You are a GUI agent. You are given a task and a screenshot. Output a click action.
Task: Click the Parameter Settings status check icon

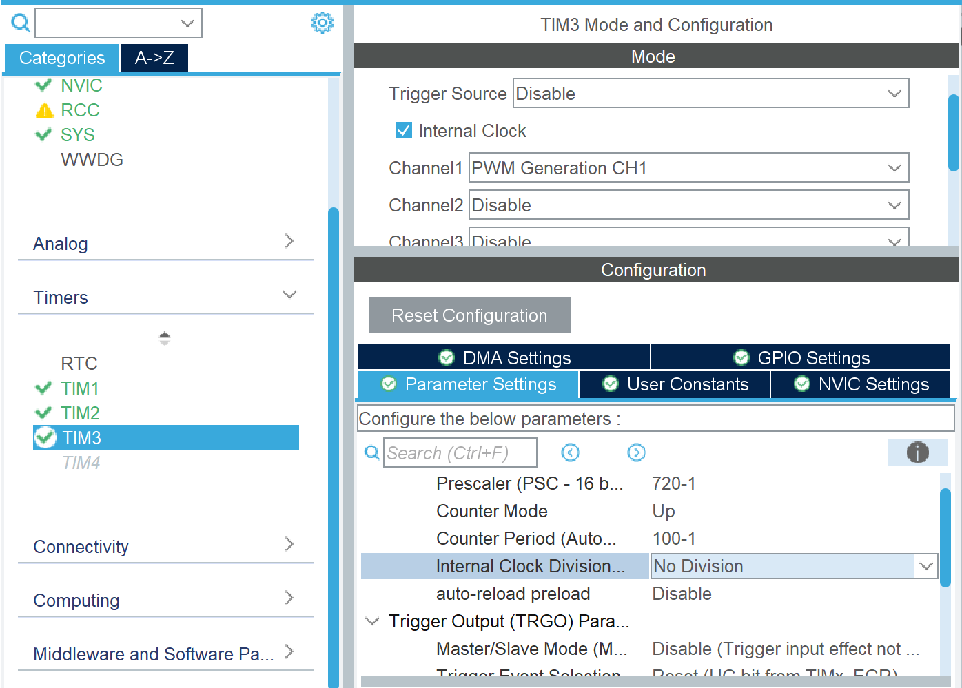point(389,384)
